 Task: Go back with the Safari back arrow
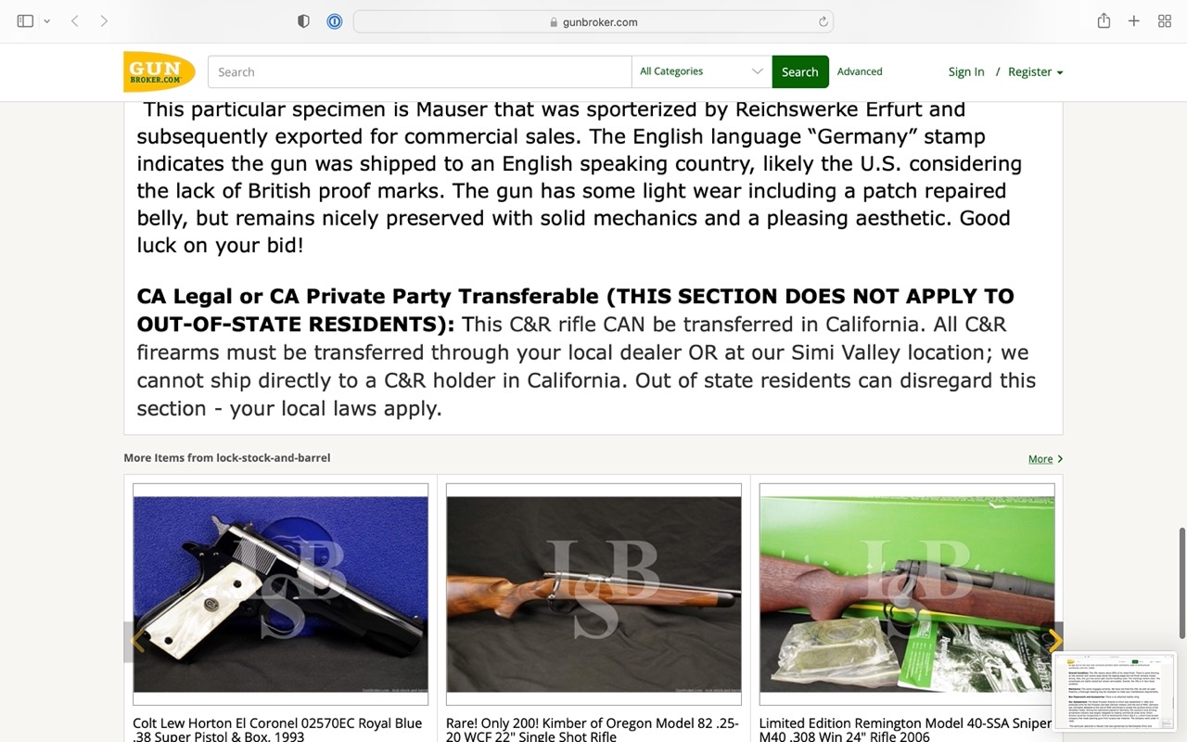click(x=75, y=21)
